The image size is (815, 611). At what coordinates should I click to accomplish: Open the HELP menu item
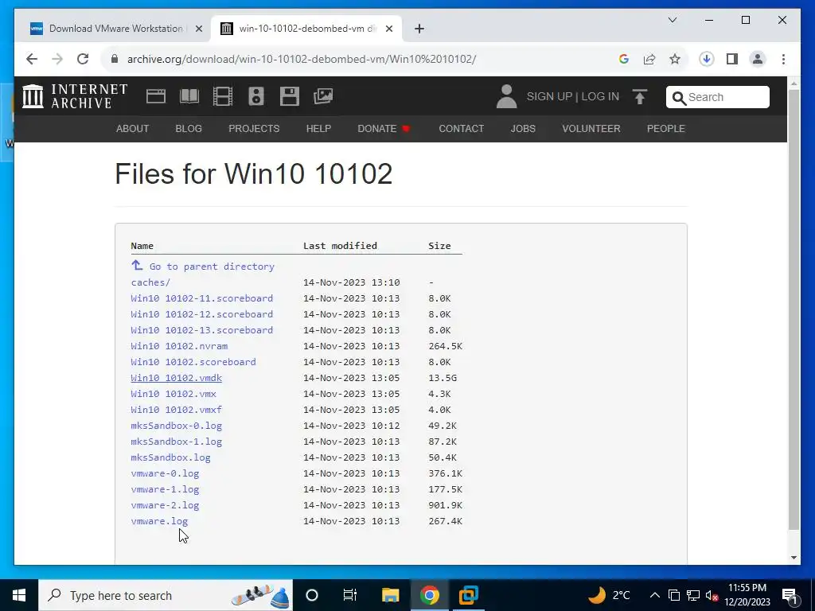click(318, 128)
